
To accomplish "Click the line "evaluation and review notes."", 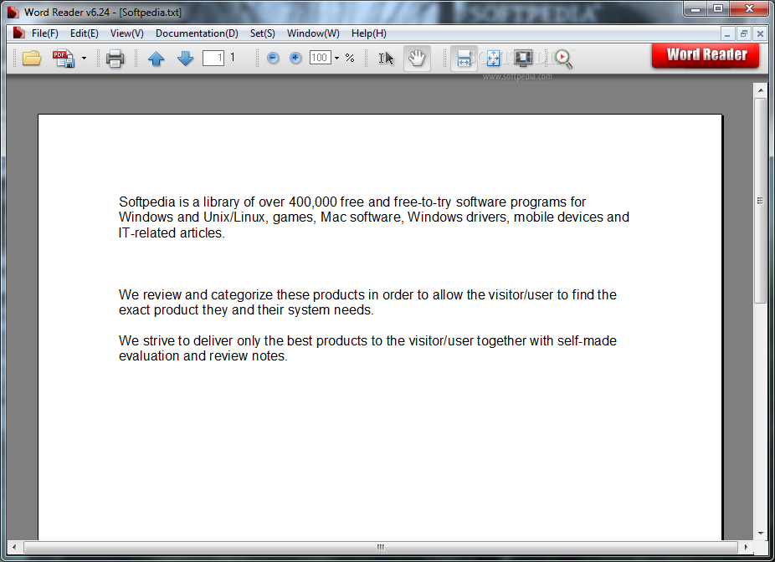I will 203,356.
